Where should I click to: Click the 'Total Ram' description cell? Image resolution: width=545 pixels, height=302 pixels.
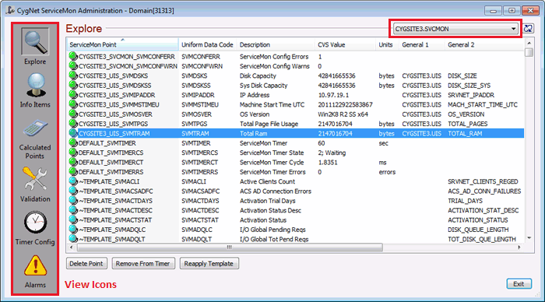[x=253, y=133]
